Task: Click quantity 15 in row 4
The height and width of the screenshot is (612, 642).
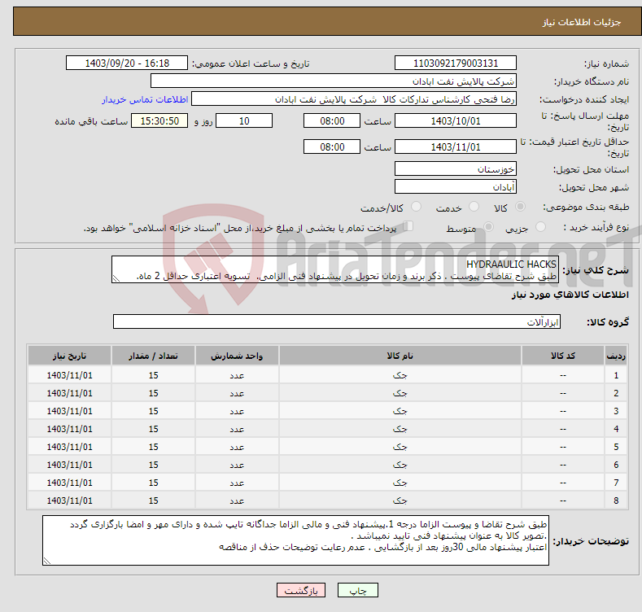Action: [x=153, y=429]
